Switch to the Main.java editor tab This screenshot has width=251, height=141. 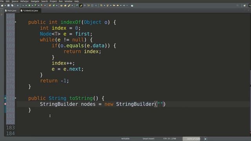coord(11,11)
